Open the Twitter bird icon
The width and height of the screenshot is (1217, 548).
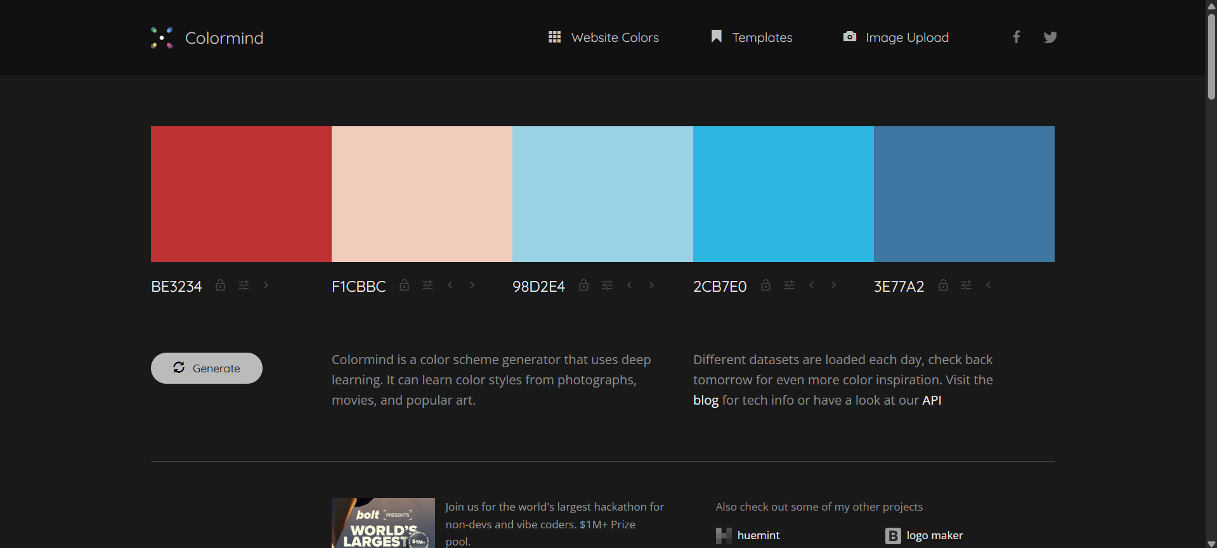[x=1050, y=37]
